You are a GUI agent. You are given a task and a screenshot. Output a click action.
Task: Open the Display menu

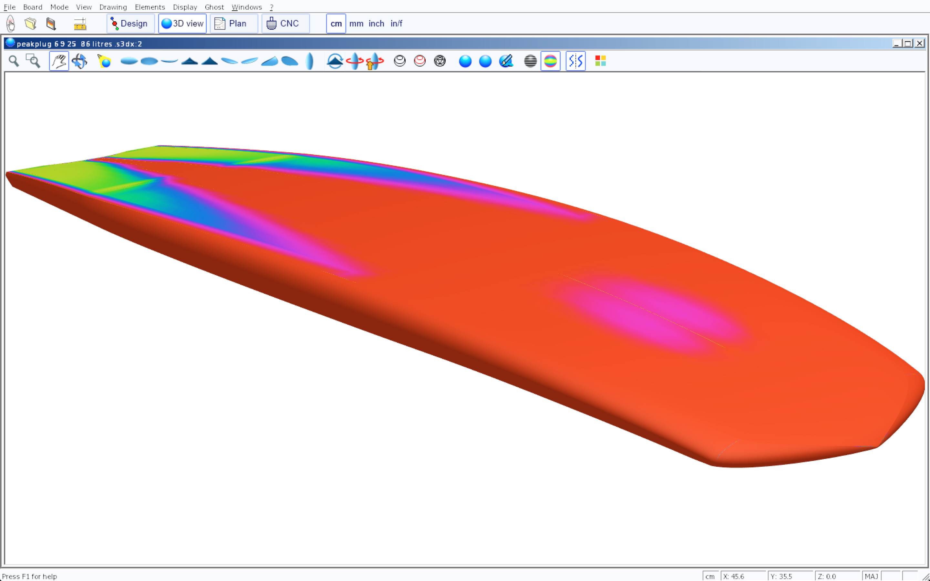(x=185, y=7)
